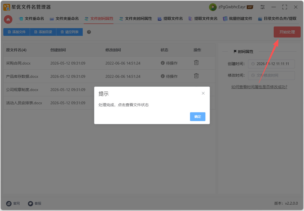Click 活动人员安排表.docx creation time cell
The image size is (304, 211).
[68, 103]
